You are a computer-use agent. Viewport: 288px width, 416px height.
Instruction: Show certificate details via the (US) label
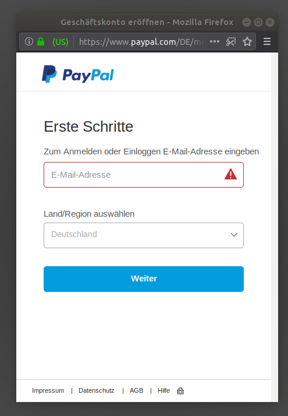pyautogui.click(x=61, y=41)
